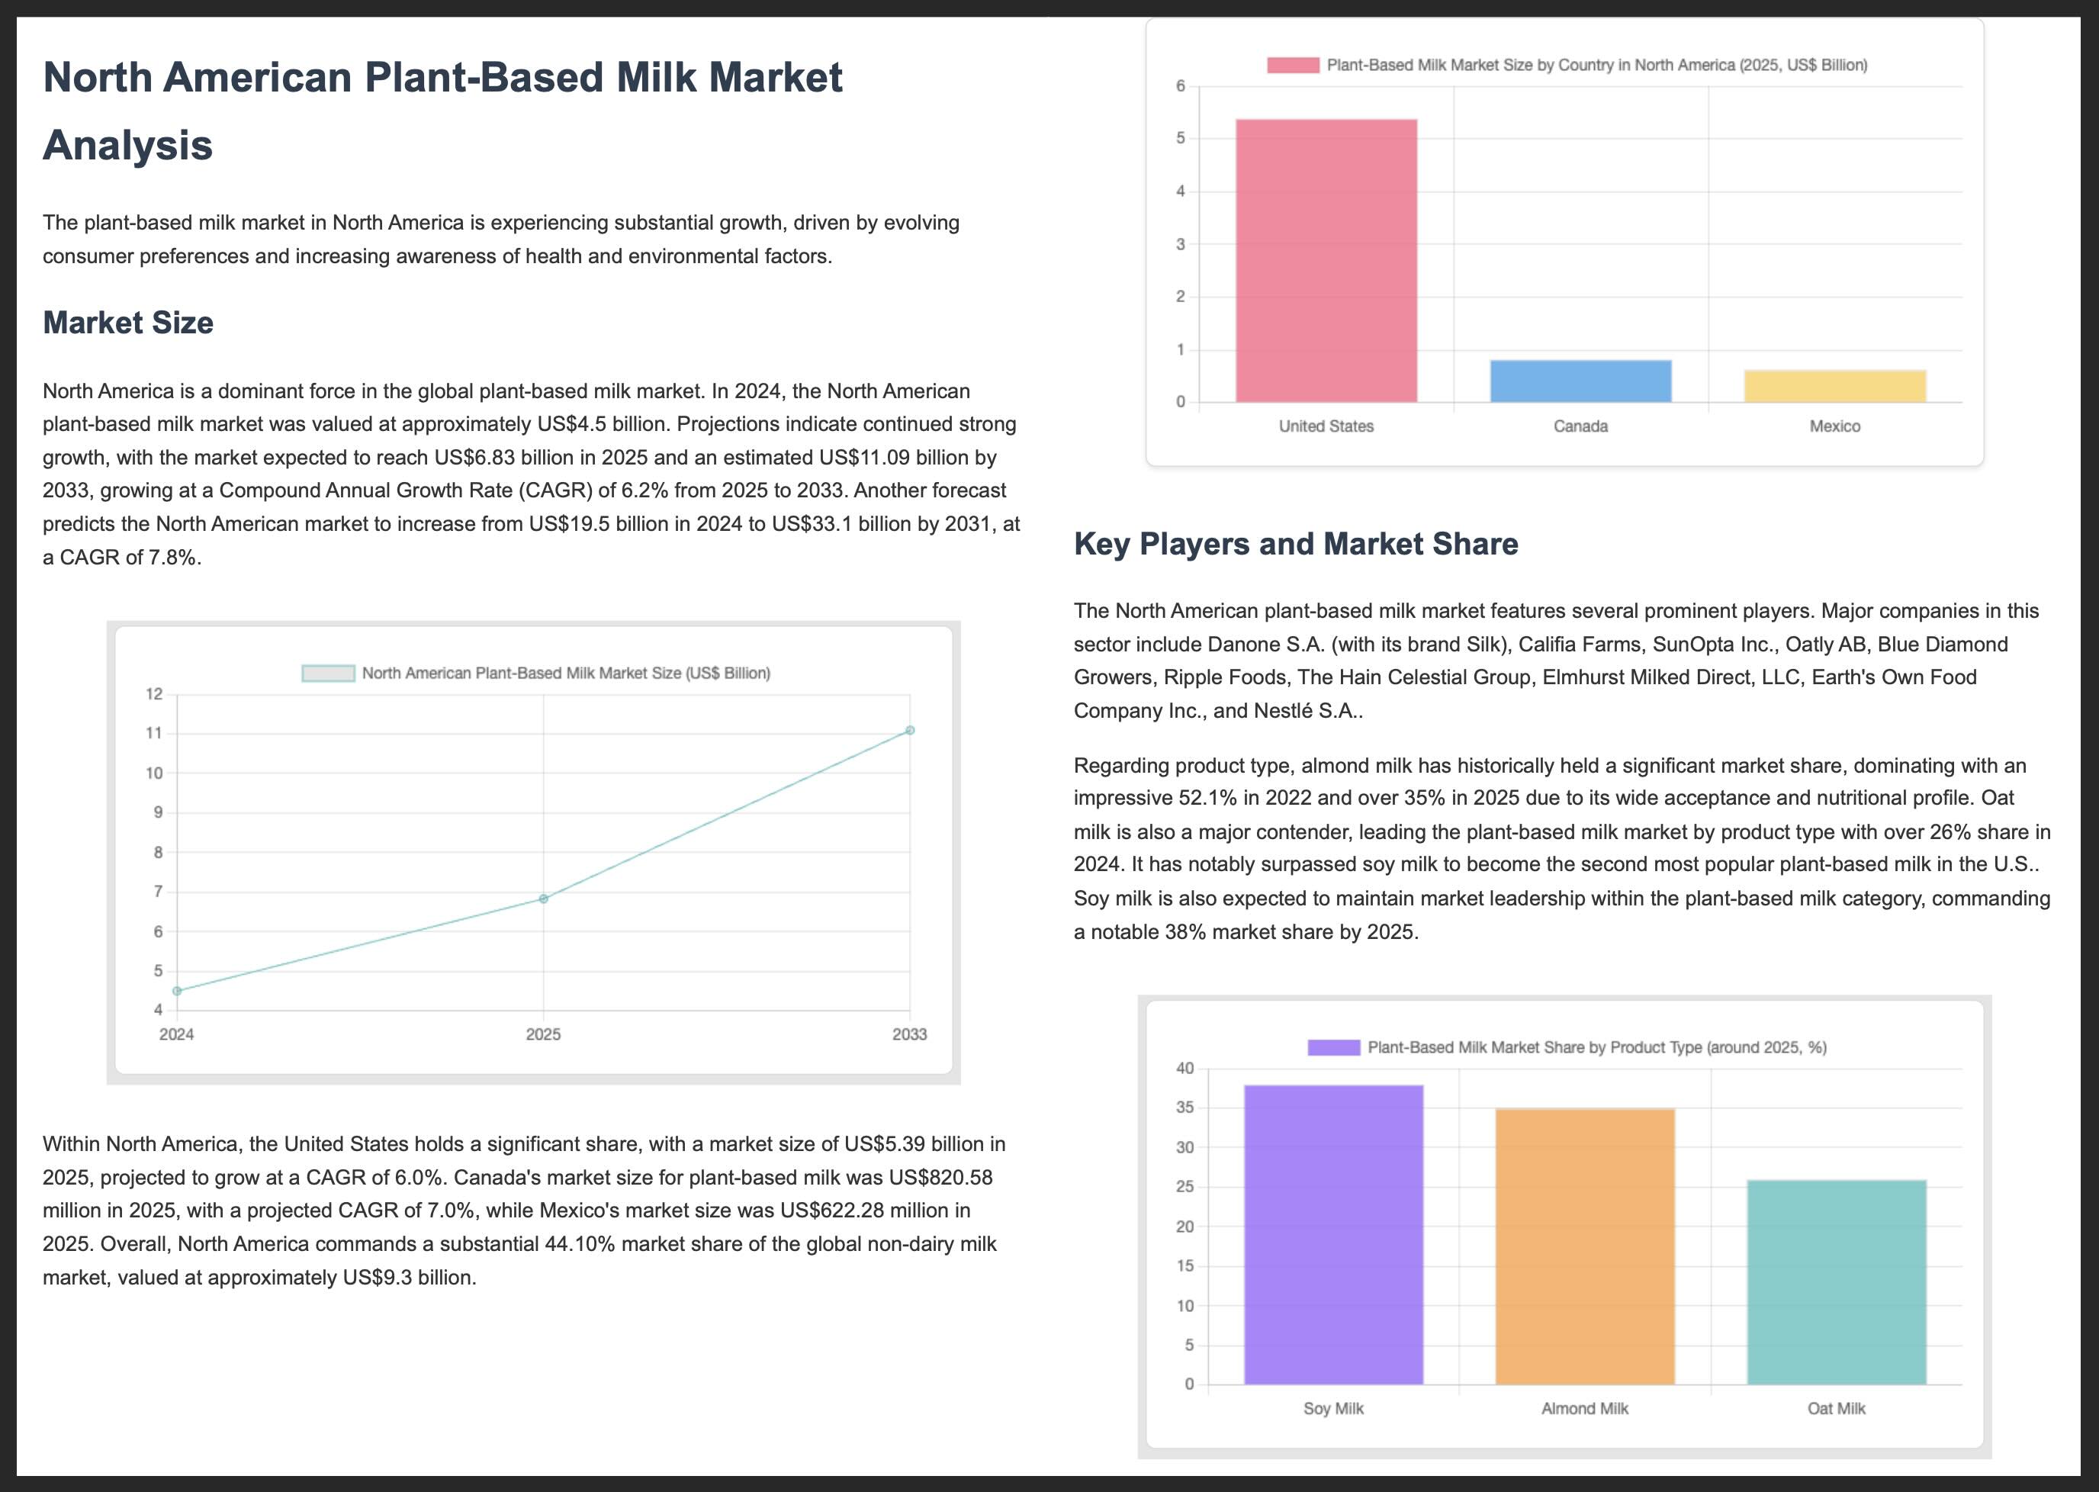Click the teal Oat Milk bar
The height and width of the screenshot is (1492, 2099).
1835,1282
